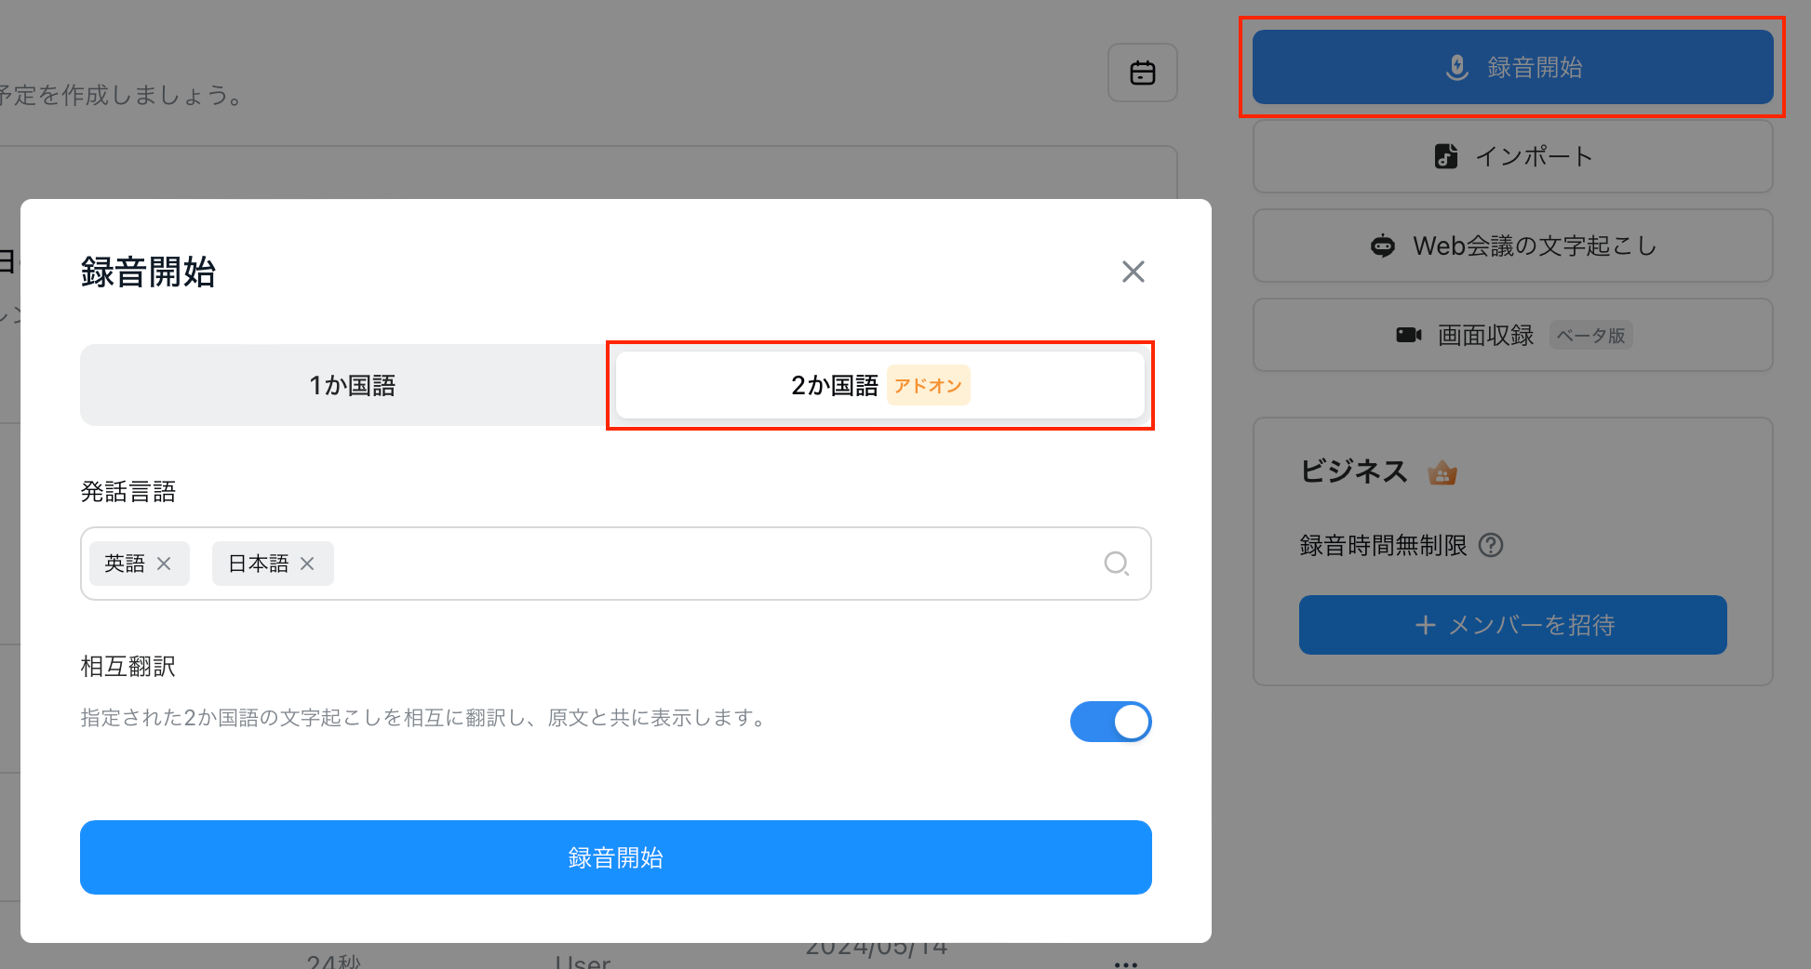The width and height of the screenshot is (1811, 969).
Task: Remove the 日本語 language tag
Action: tap(307, 564)
